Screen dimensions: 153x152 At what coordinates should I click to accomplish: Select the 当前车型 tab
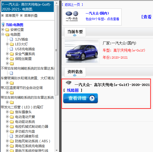click(75, 32)
